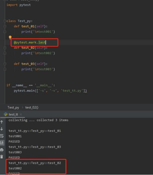Click print('\ntest003') statement
Screen dimensions: 153x175
tap(38, 69)
